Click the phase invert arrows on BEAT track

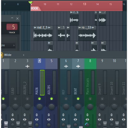click(x=75, y=115)
